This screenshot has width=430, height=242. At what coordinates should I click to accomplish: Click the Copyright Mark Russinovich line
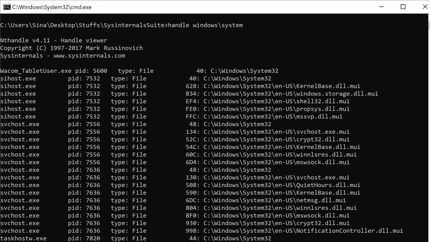(71, 48)
